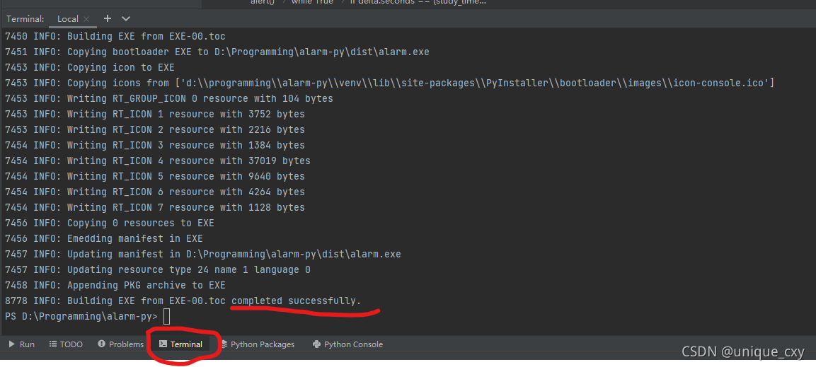
Task: Expand the terminal session options dropdown arrow
Action: pos(125,18)
